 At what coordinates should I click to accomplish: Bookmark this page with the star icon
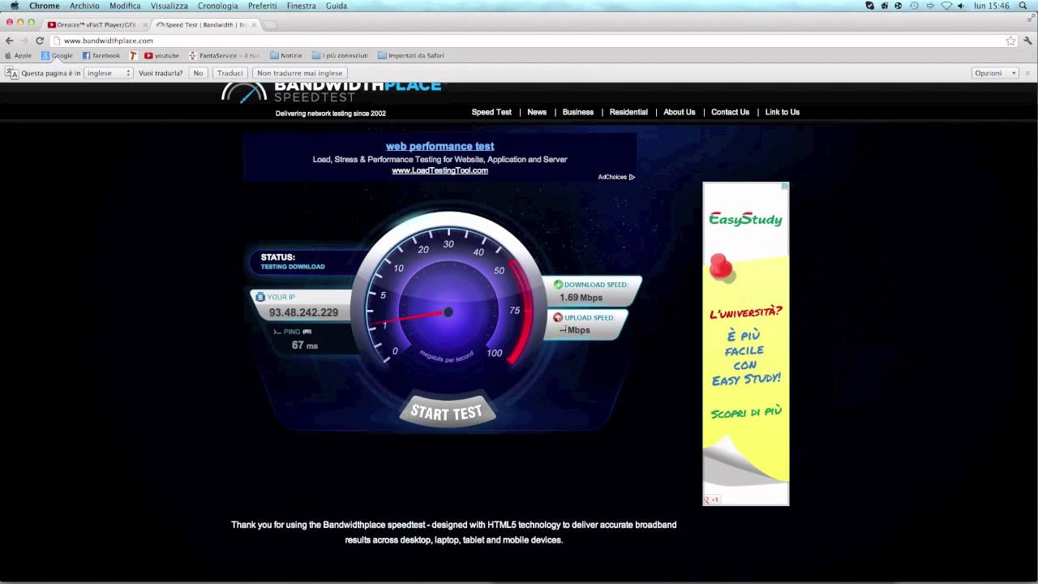click(x=1010, y=41)
